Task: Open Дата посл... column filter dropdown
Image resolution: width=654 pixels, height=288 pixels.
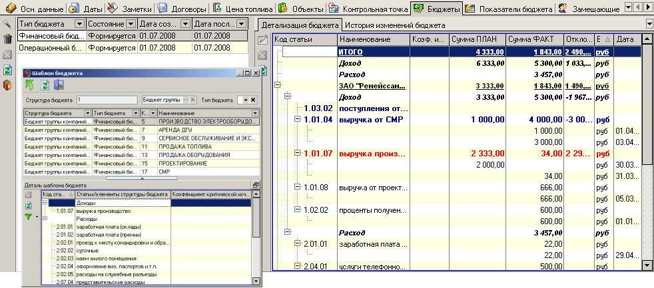Action: click(x=240, y=25)
